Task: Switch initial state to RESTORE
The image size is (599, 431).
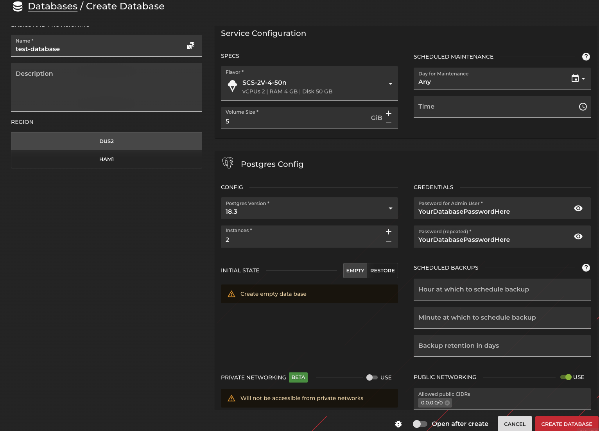Action: (382, 270)
